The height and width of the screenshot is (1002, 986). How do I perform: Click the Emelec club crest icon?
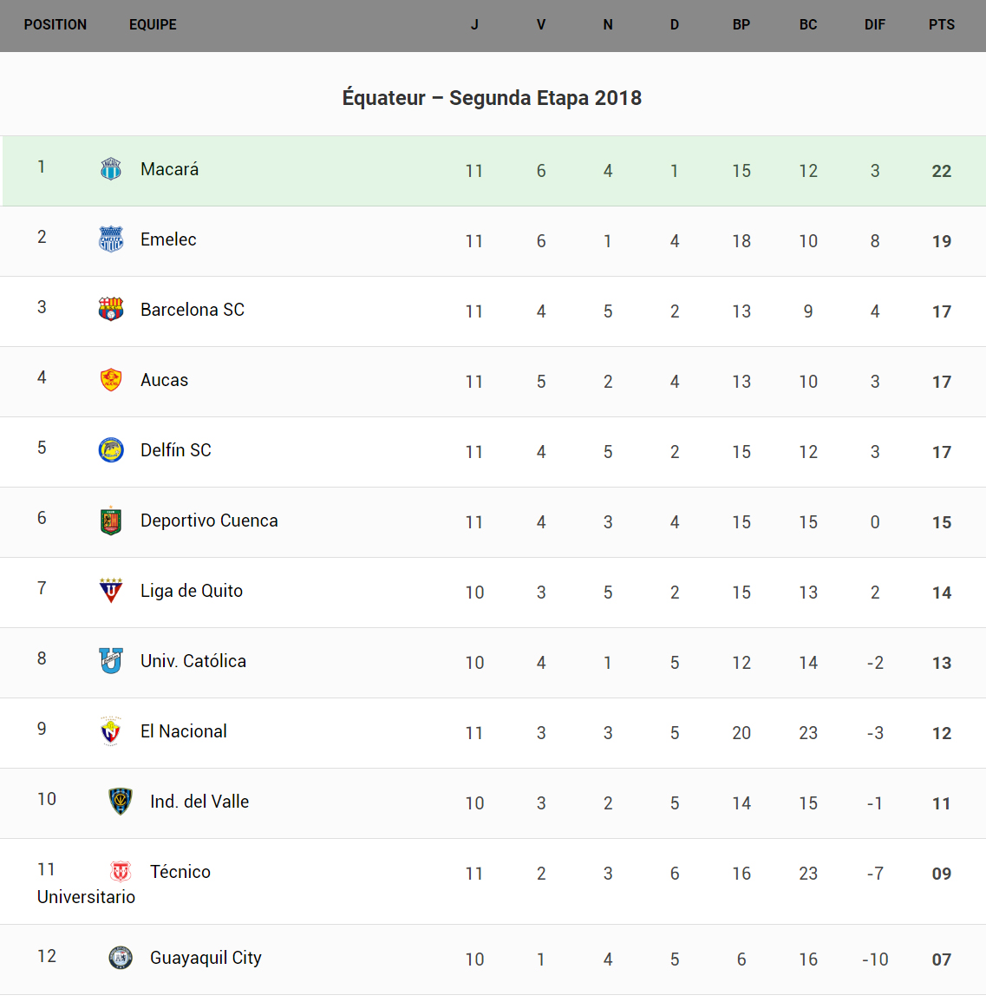(x=111, y=239)
